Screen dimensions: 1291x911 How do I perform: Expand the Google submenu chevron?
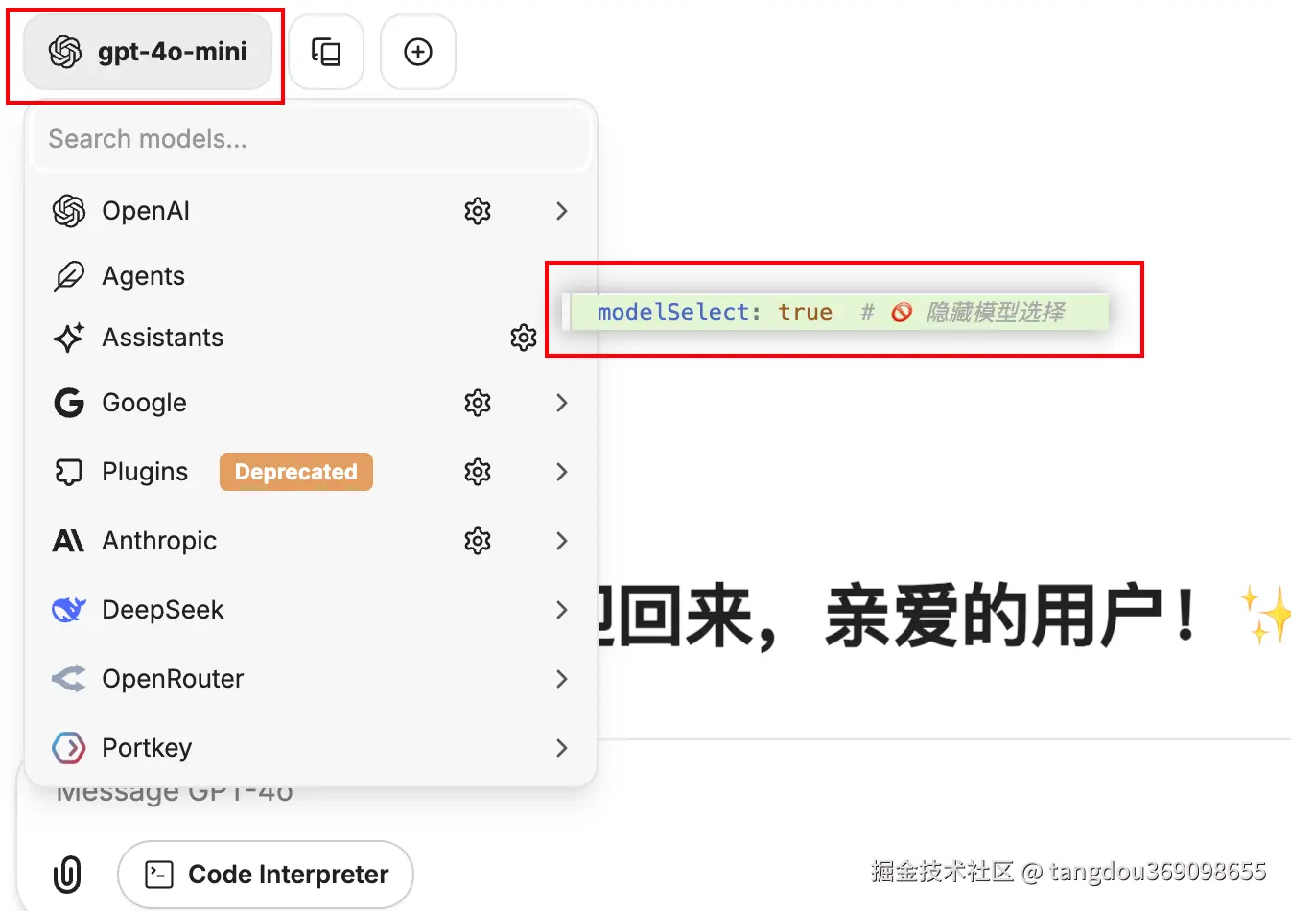coord(562,403)
